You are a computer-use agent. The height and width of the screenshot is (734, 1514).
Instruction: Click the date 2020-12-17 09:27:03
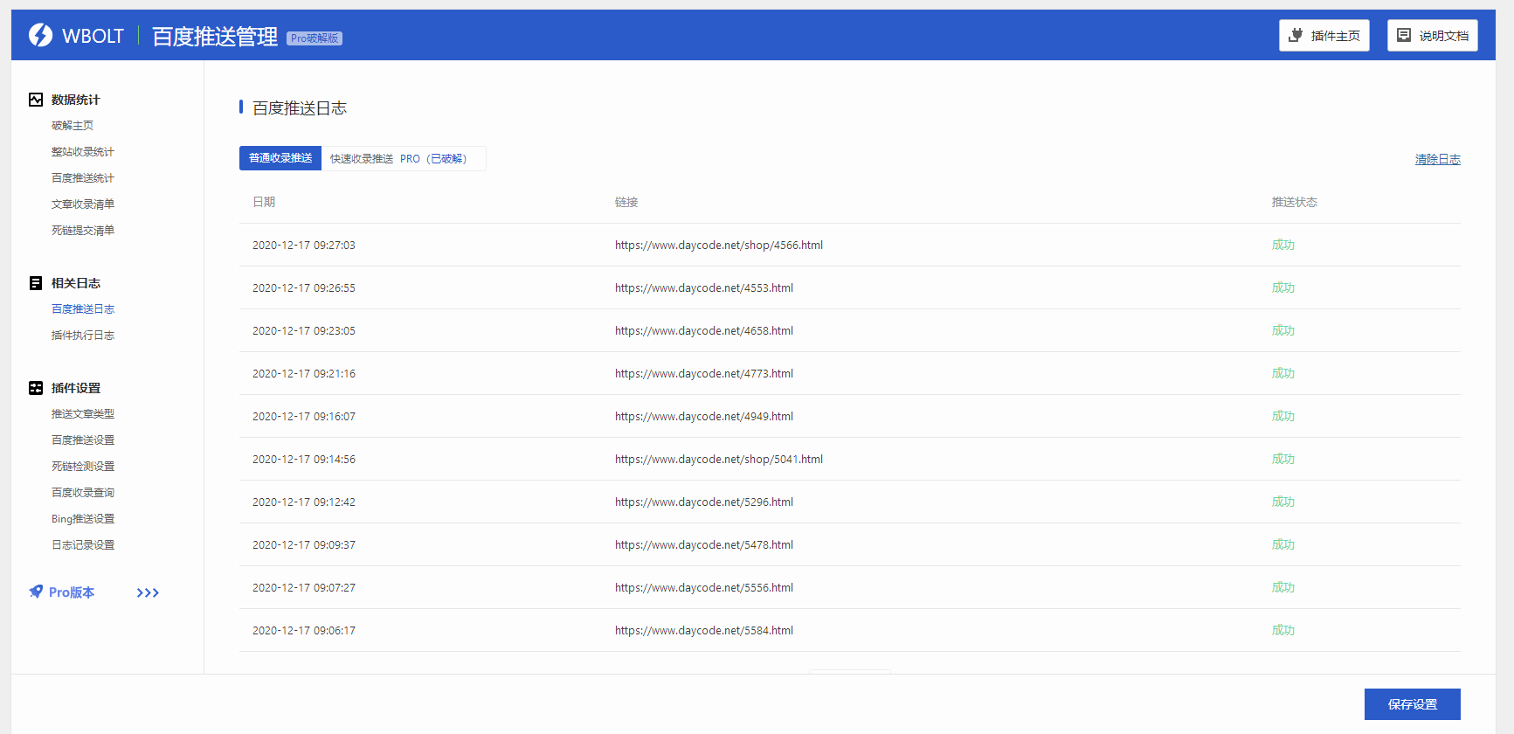(304, 246)
